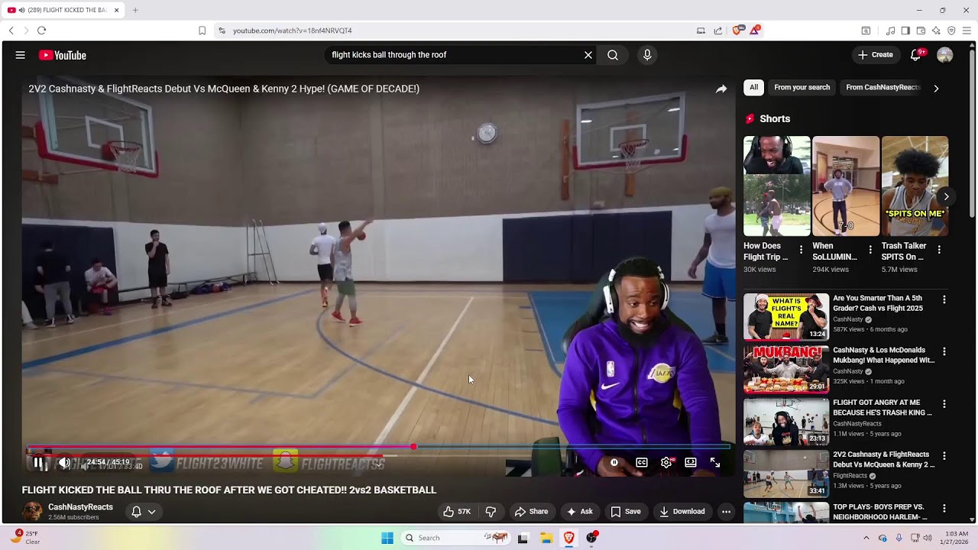Open the Windows Start menu
This screenshot has height=550, width=978.
tap(387, 538)
